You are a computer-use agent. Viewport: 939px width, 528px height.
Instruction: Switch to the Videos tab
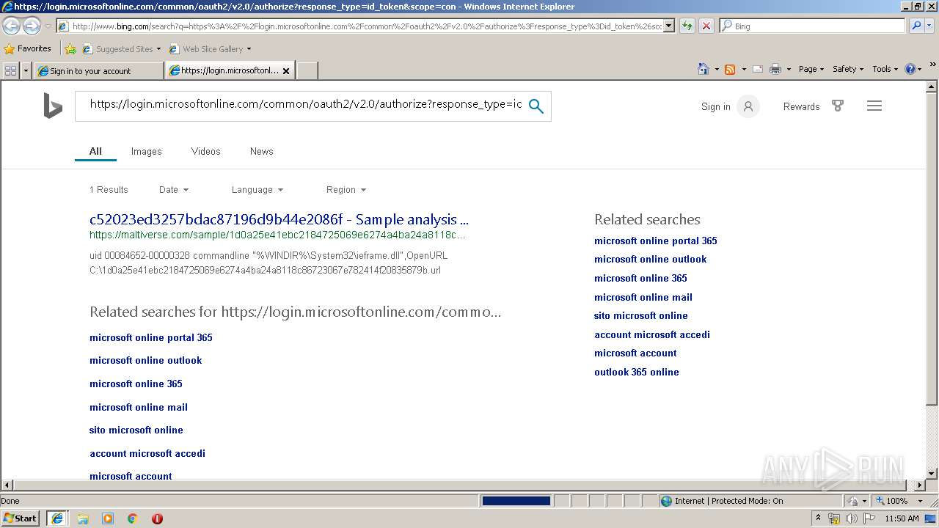coord(205,151)
